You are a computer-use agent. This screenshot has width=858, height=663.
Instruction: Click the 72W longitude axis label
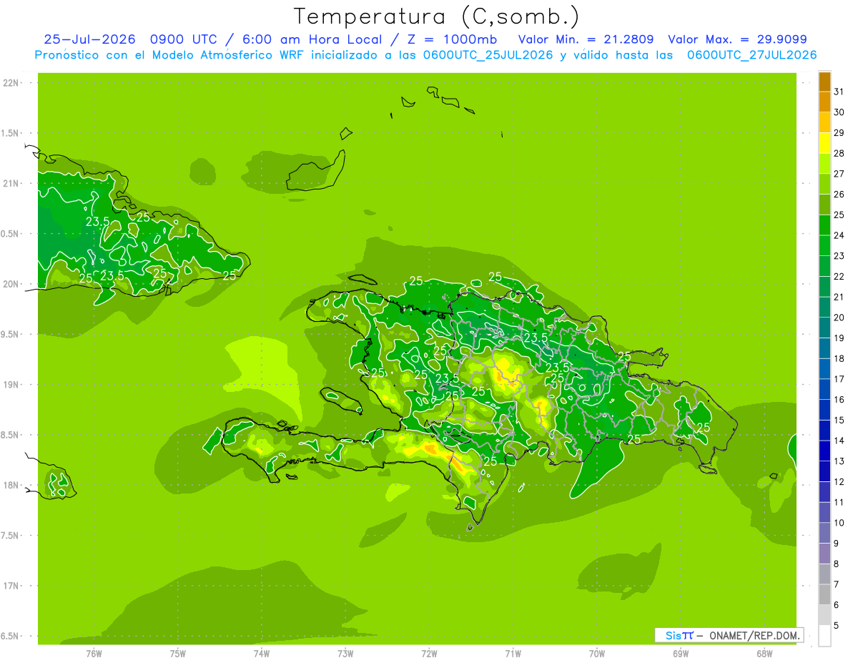point(429,653)
